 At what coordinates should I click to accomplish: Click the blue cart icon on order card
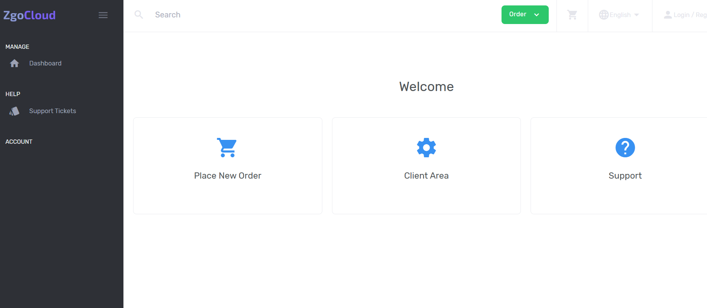(227, 148)
